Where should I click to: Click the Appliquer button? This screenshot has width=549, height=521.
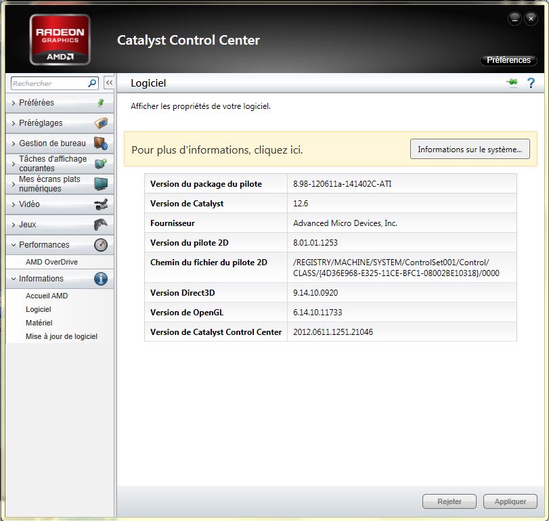tap(510, 501)
